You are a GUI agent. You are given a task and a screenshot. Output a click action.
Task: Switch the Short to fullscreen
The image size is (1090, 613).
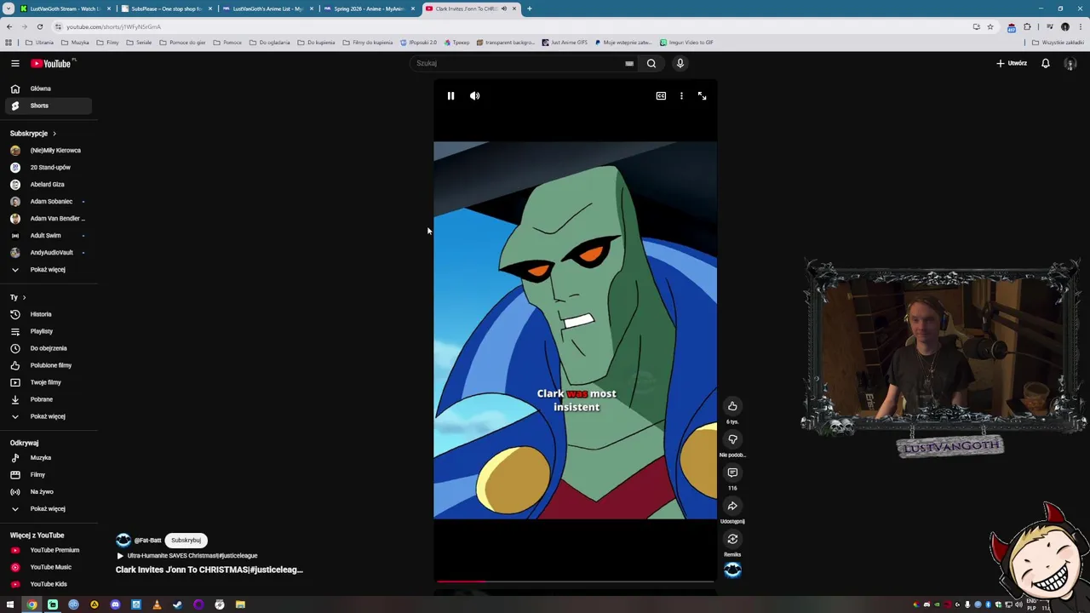click(x=702, y=96)
